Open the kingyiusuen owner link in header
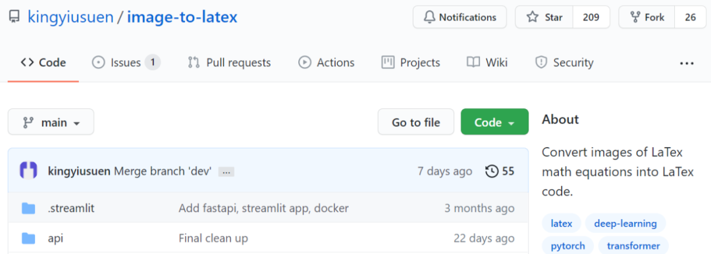Screen dimensions: 711x254 [70, 18]
